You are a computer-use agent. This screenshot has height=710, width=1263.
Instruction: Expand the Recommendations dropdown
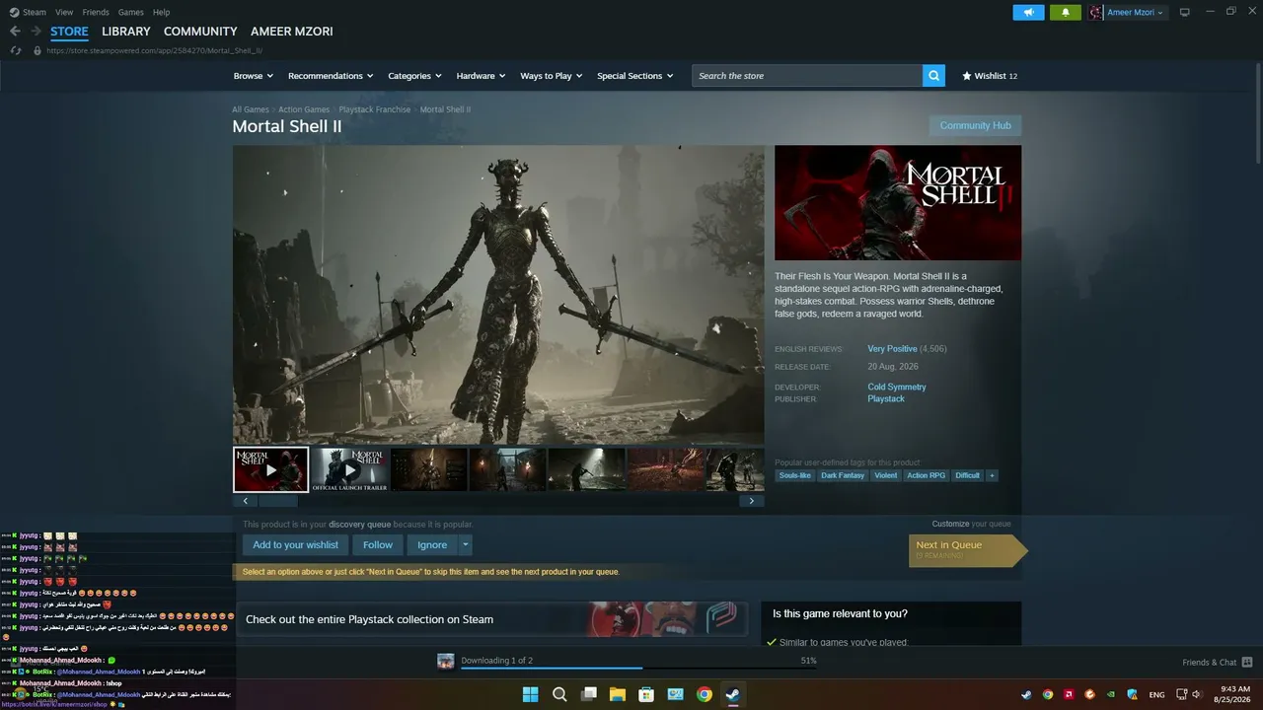331,76
